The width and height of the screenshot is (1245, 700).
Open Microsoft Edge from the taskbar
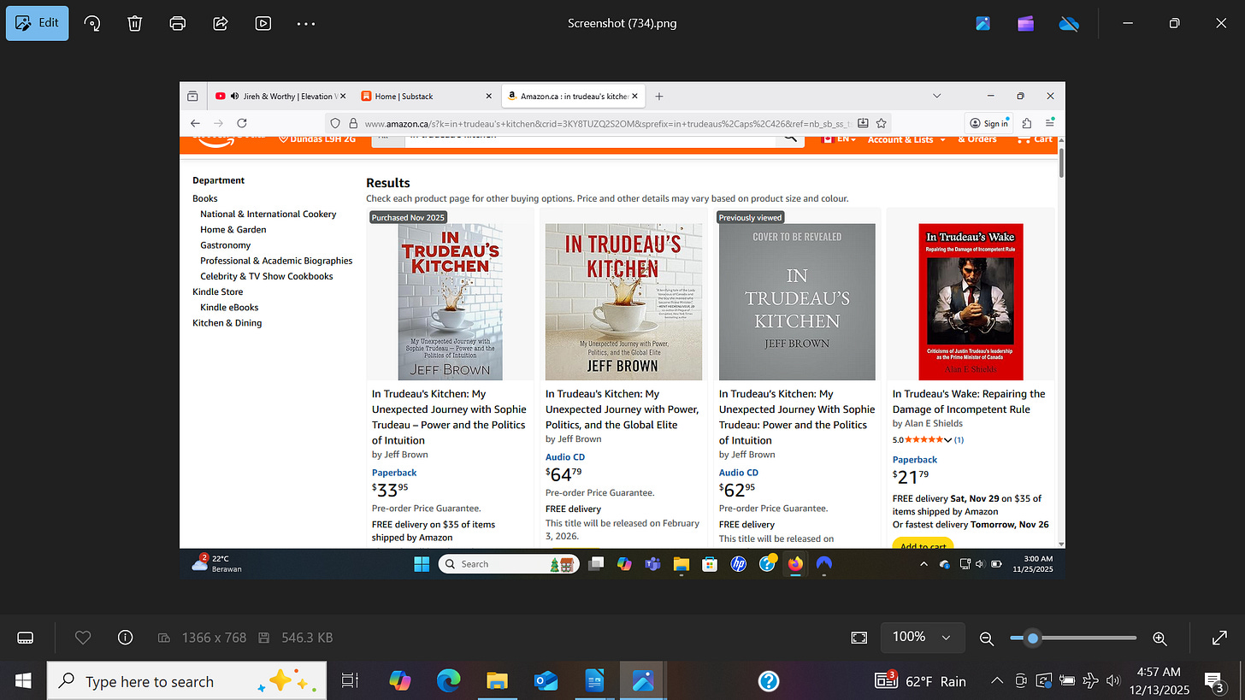click(448, 681)
